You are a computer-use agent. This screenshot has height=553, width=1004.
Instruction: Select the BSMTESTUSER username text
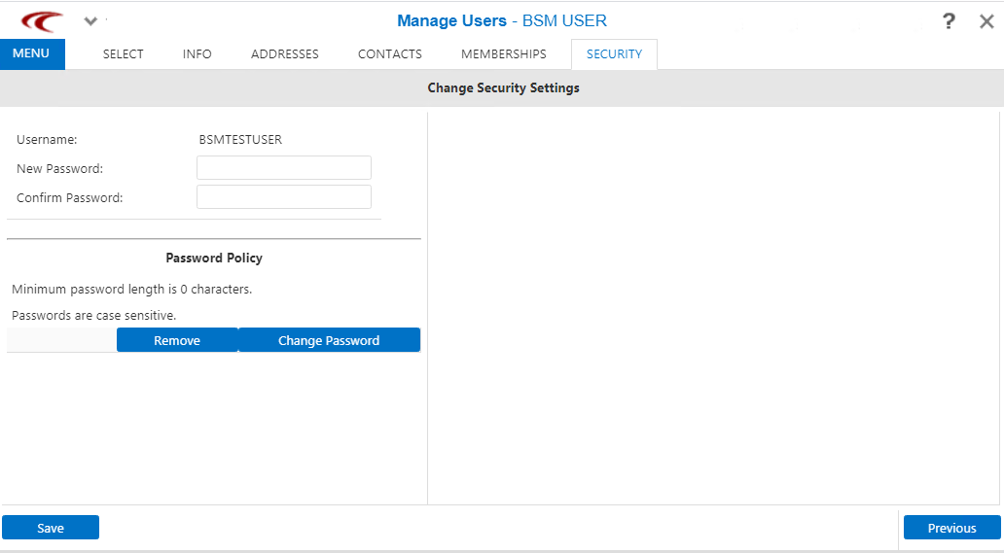(x=240, y=139)
